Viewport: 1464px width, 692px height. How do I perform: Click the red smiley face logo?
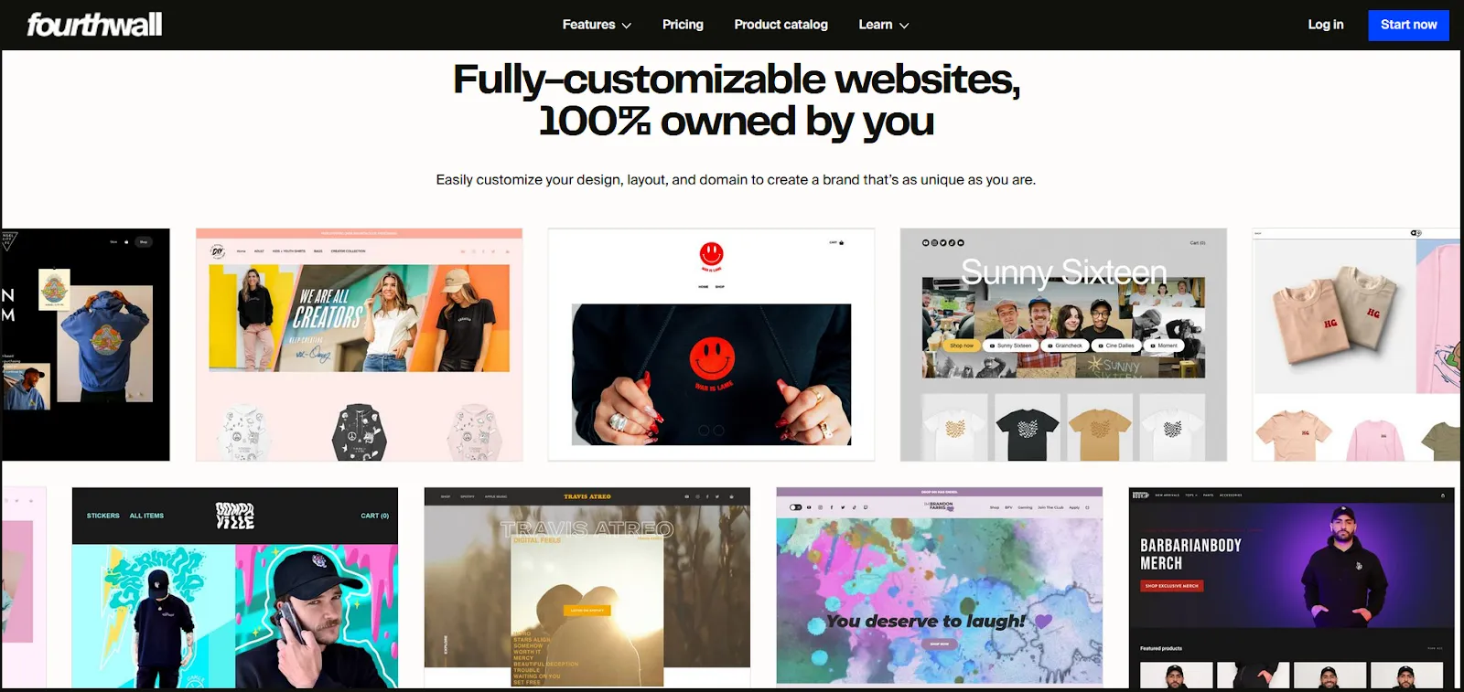point(712,254)
